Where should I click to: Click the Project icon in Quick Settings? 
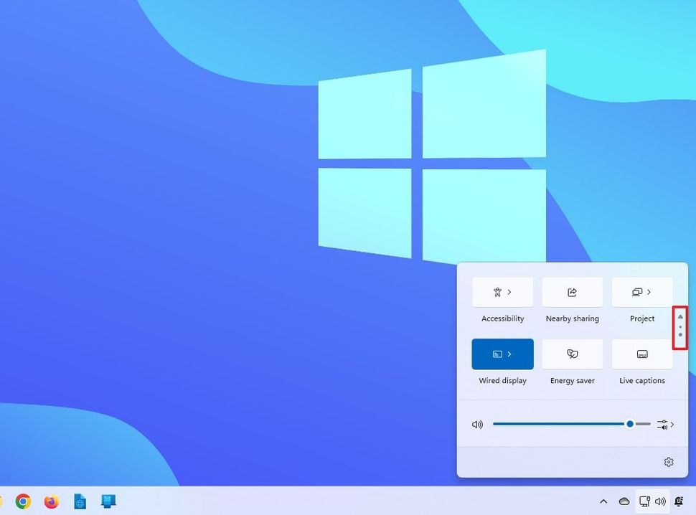[637, 292]
